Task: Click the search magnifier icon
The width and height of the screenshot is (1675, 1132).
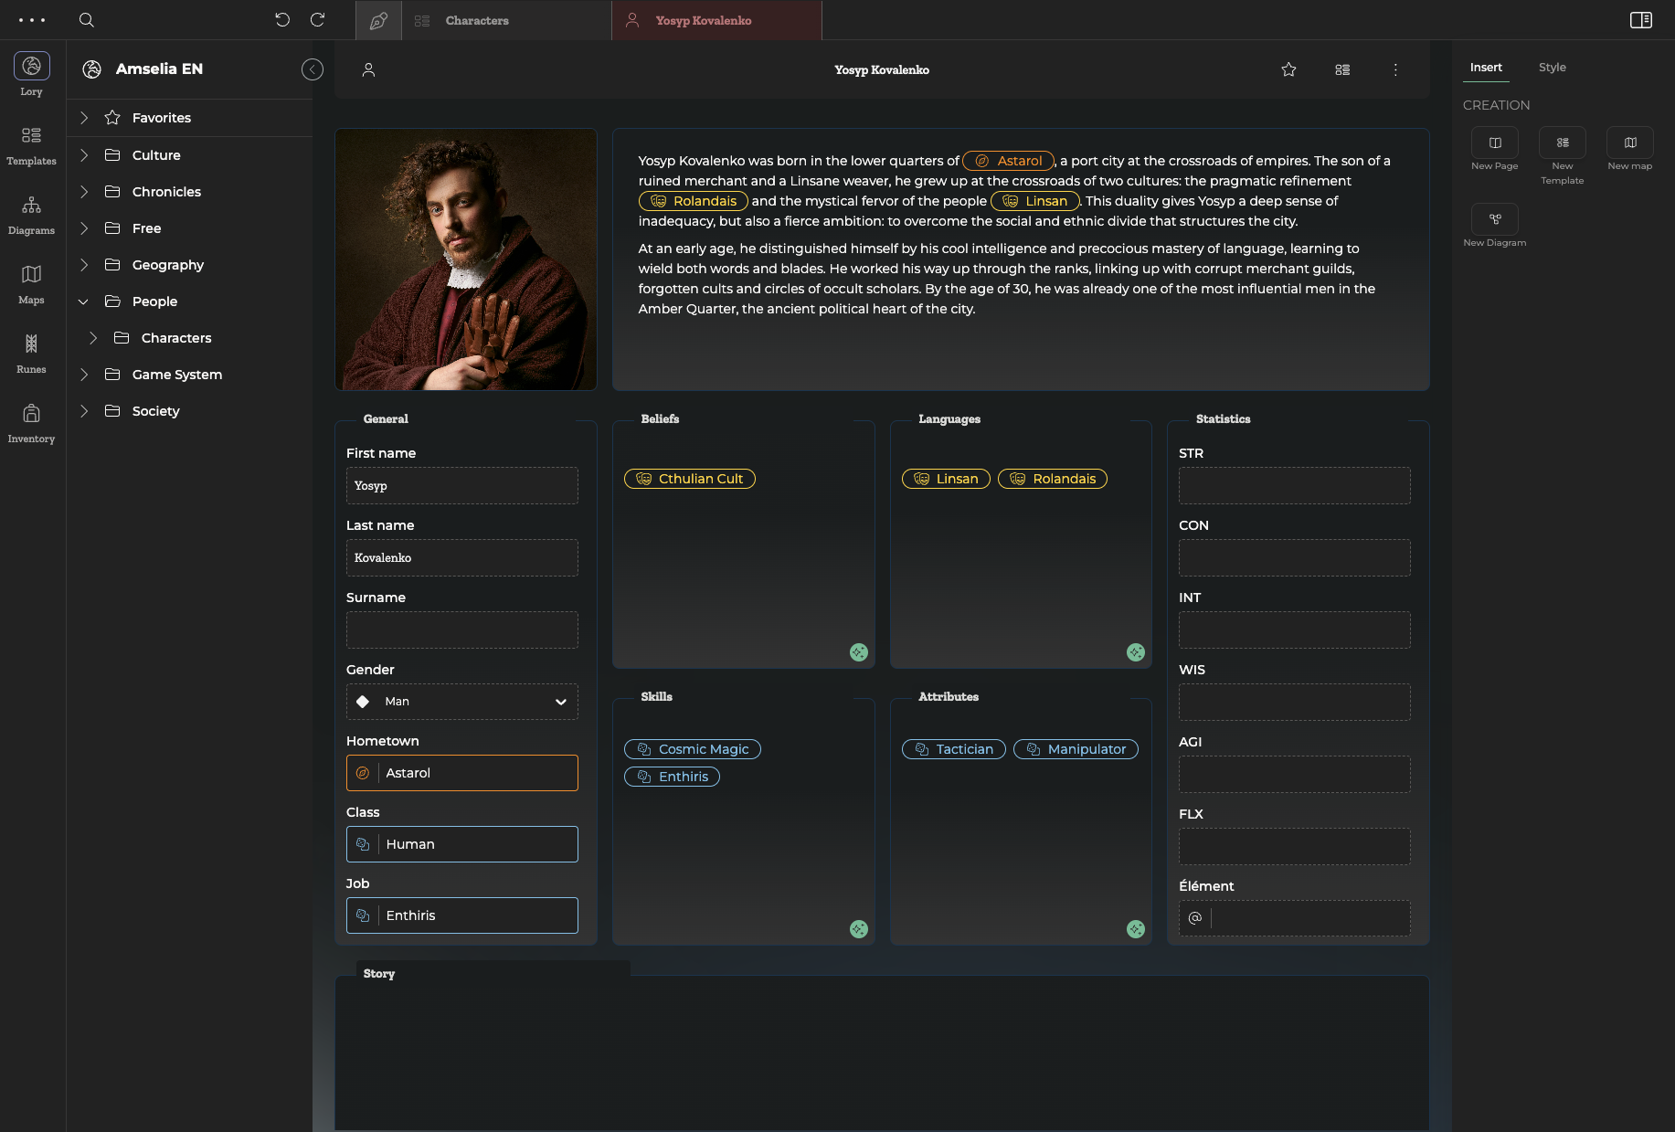Action: 87,20
